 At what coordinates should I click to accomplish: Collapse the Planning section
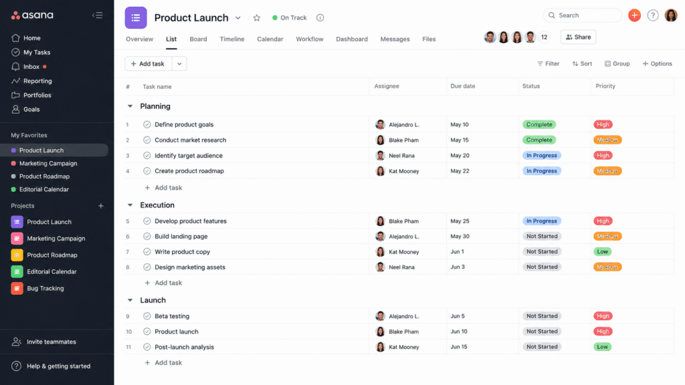[x=130, y=106]
